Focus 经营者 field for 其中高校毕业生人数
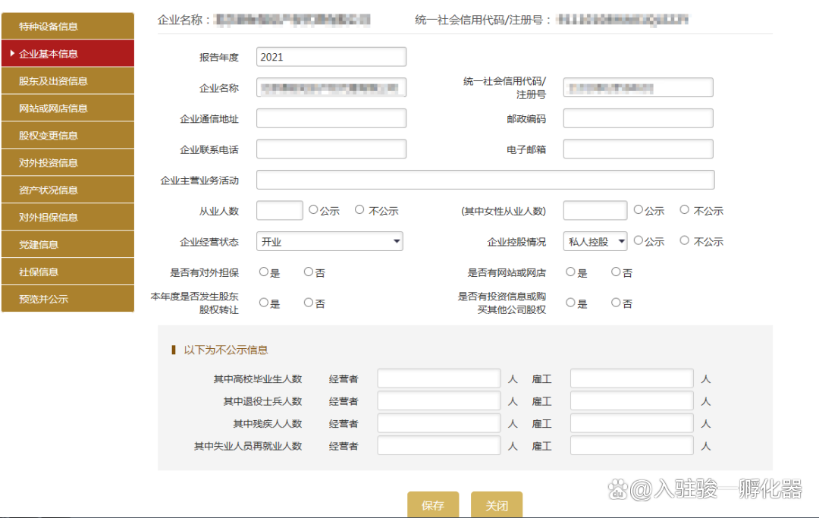The image size is (819, 518). (439, 378)
